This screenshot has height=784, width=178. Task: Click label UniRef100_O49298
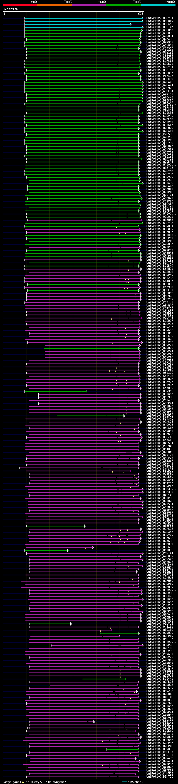point(160,691)
